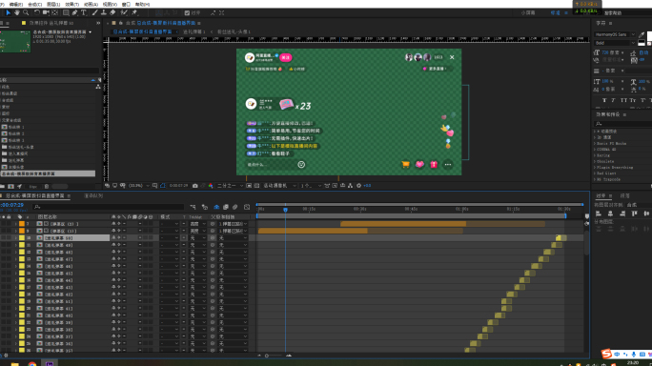652x366 pixels.
Task: Select the Puppet Pin tool
Action: pyautogui.click(x=134, y=13)
